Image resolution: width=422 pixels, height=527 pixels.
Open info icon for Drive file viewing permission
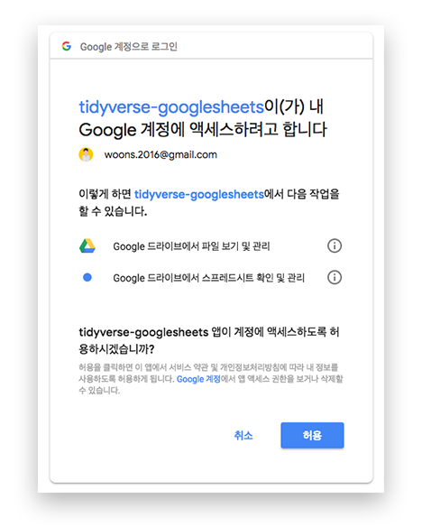335,246
